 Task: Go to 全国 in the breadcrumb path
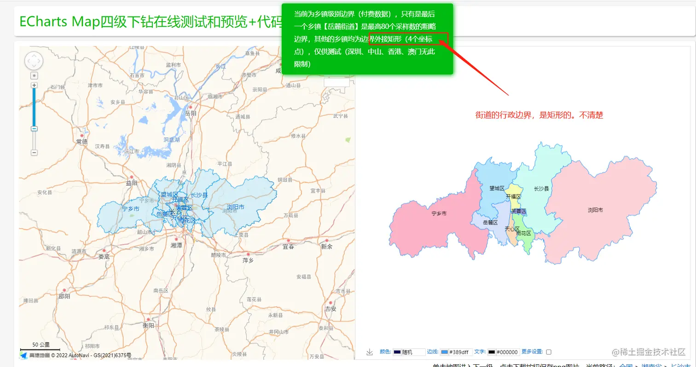tap(626, 366)
